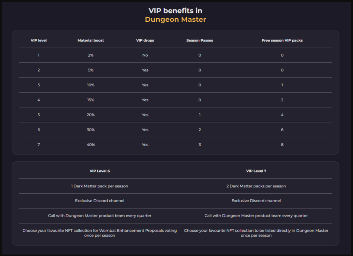Image resolution: width=353 pixels, height=256 pixels.
Task: Click the "Yes" VIP drops cell in the 15% row
Action: coord(145,100)
